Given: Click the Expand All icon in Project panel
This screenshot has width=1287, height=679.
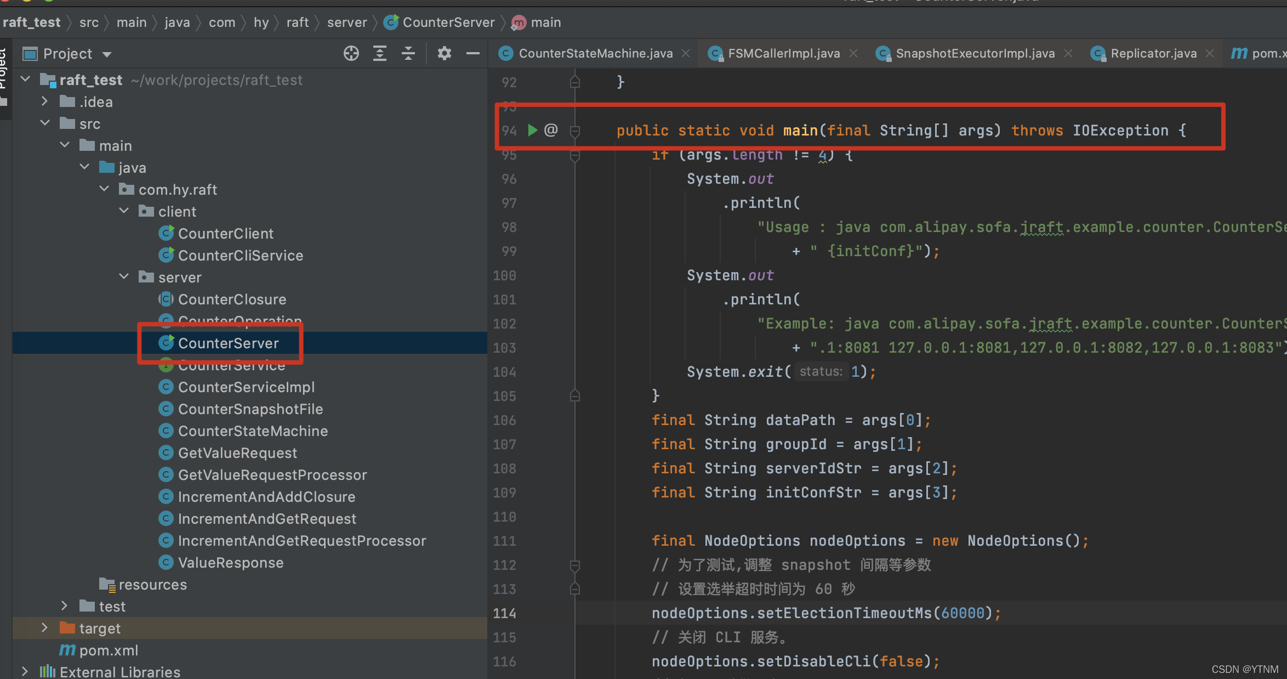Looking at the screenshot, I should point(379,54).
